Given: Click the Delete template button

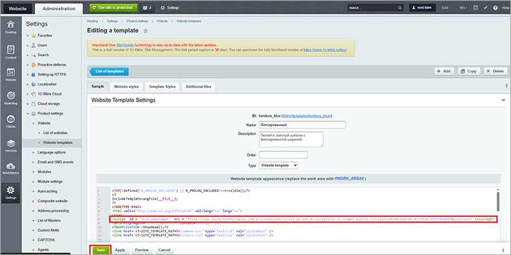Looking at the screenshot, I should [495, 71].
